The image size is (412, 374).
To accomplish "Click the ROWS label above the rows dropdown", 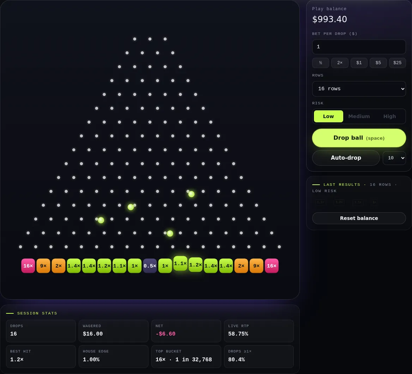I will tap(318, 75).
